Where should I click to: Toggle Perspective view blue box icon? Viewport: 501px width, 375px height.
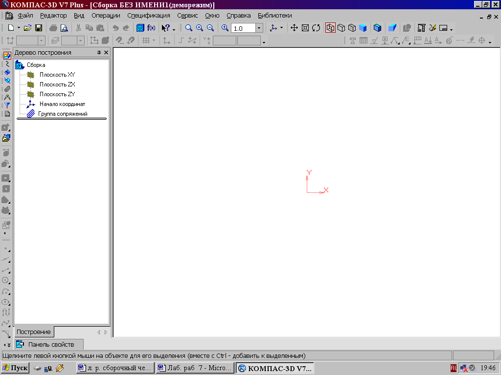click(392, 28)
